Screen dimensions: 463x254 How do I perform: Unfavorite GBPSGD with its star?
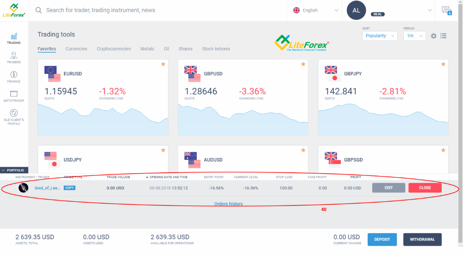[443, 150]
